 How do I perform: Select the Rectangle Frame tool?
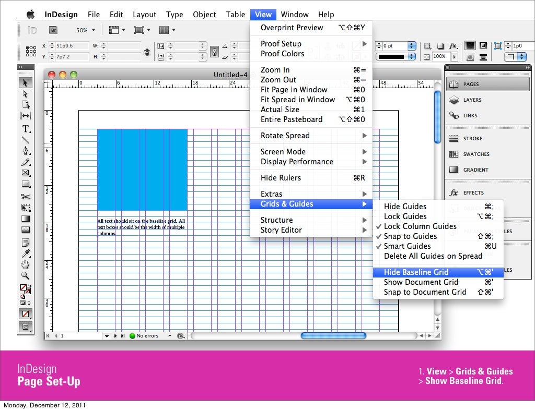[x=26, y=173]
